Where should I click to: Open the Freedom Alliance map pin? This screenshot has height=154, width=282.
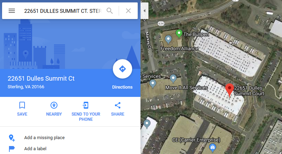point(168,39)
